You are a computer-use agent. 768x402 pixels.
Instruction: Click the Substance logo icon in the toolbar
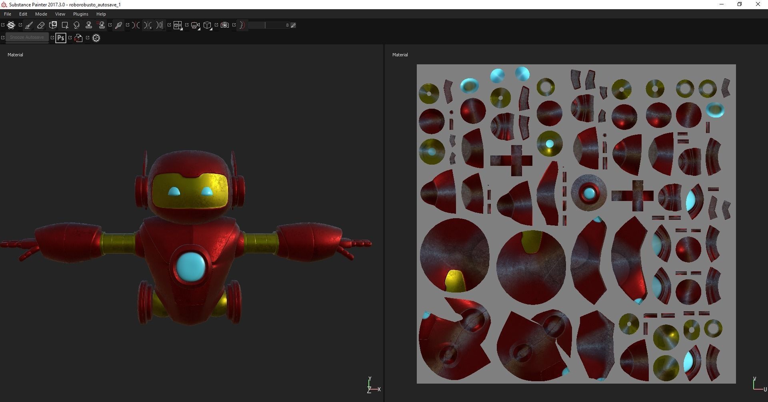tap(11, 25)
